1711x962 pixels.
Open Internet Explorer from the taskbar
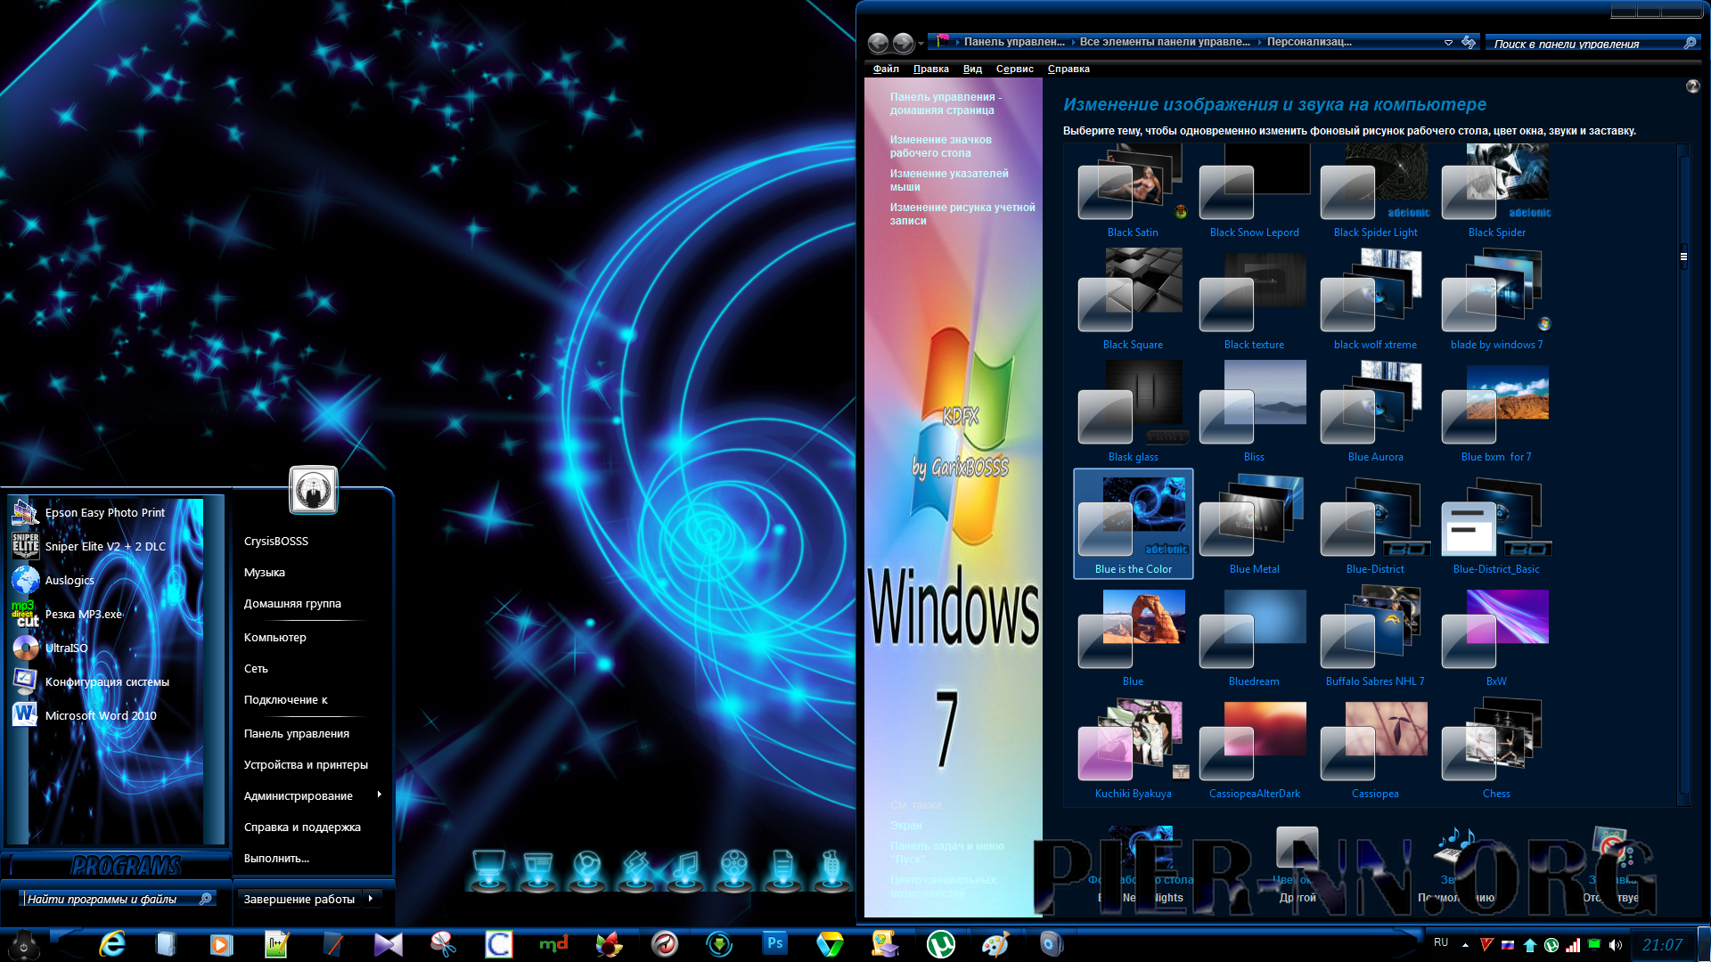(x=111, y=944)
